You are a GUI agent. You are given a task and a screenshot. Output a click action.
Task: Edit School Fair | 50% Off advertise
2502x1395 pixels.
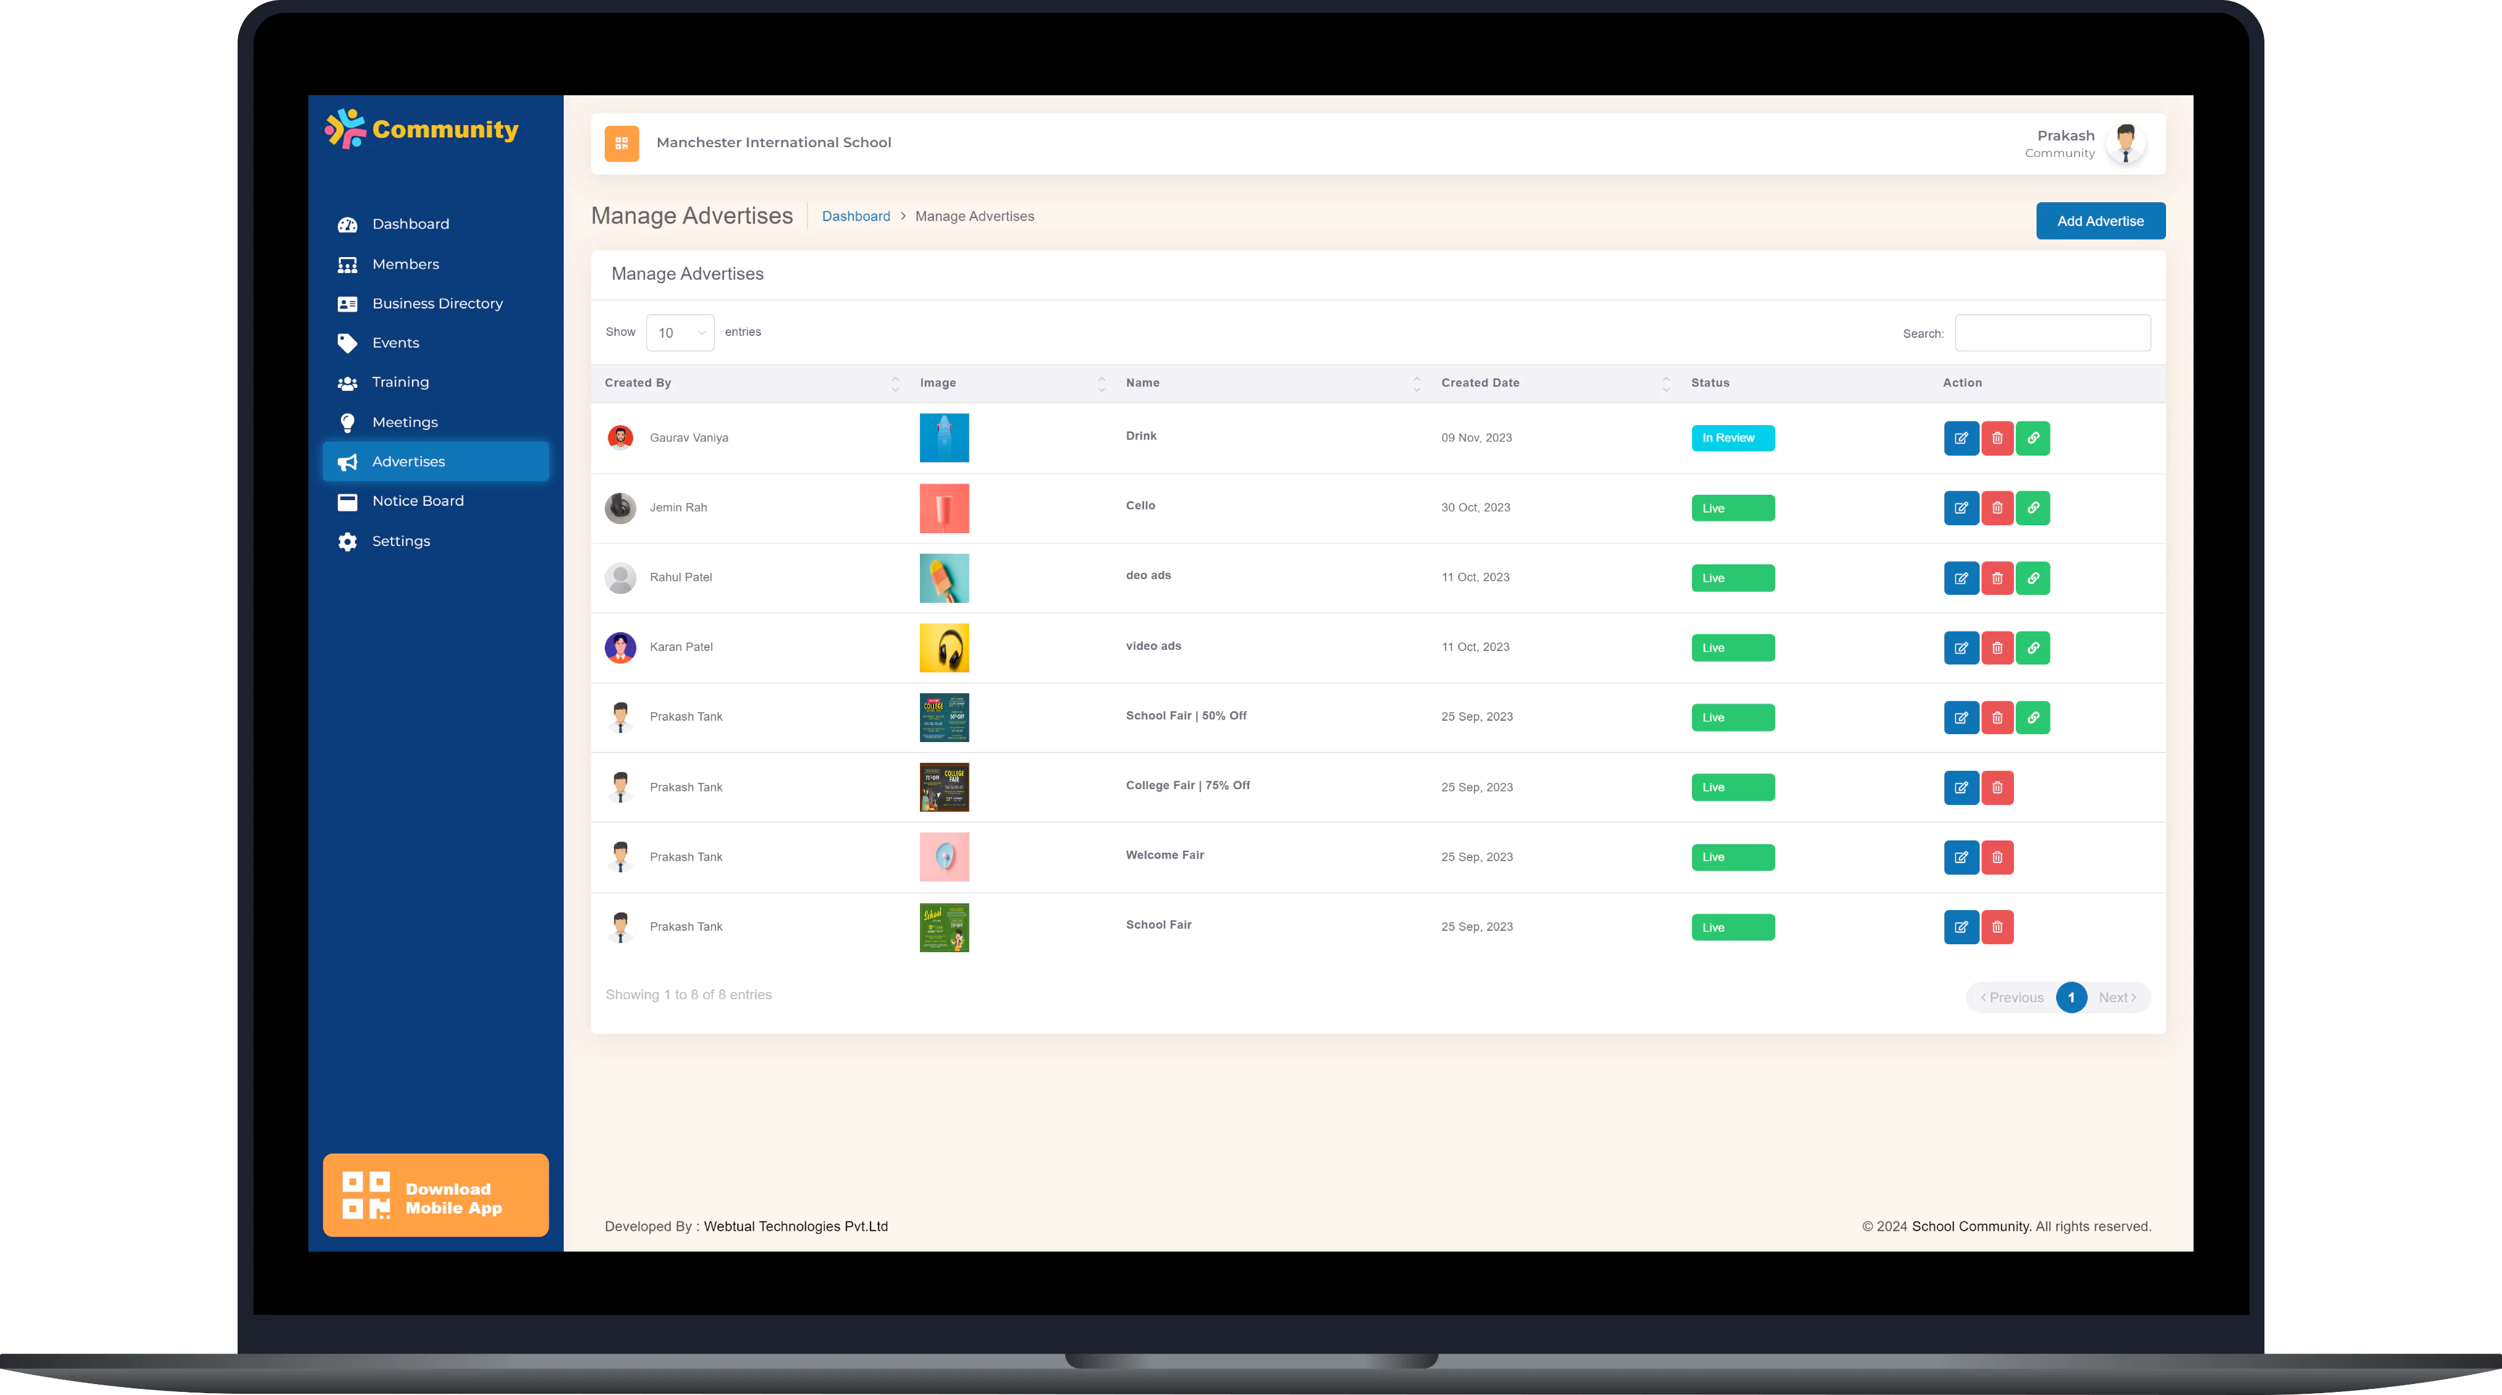click(x=1961, y=718)
